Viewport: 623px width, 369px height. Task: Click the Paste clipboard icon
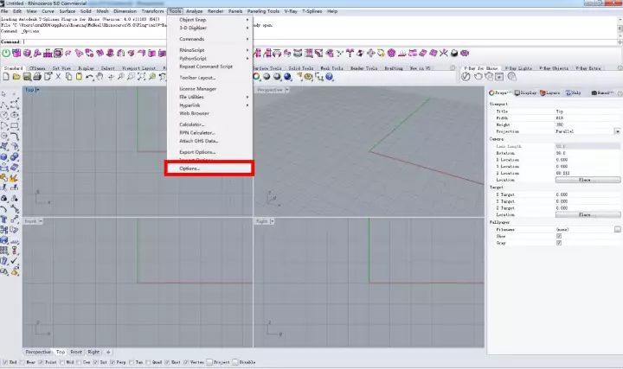(x=79, y=77)
